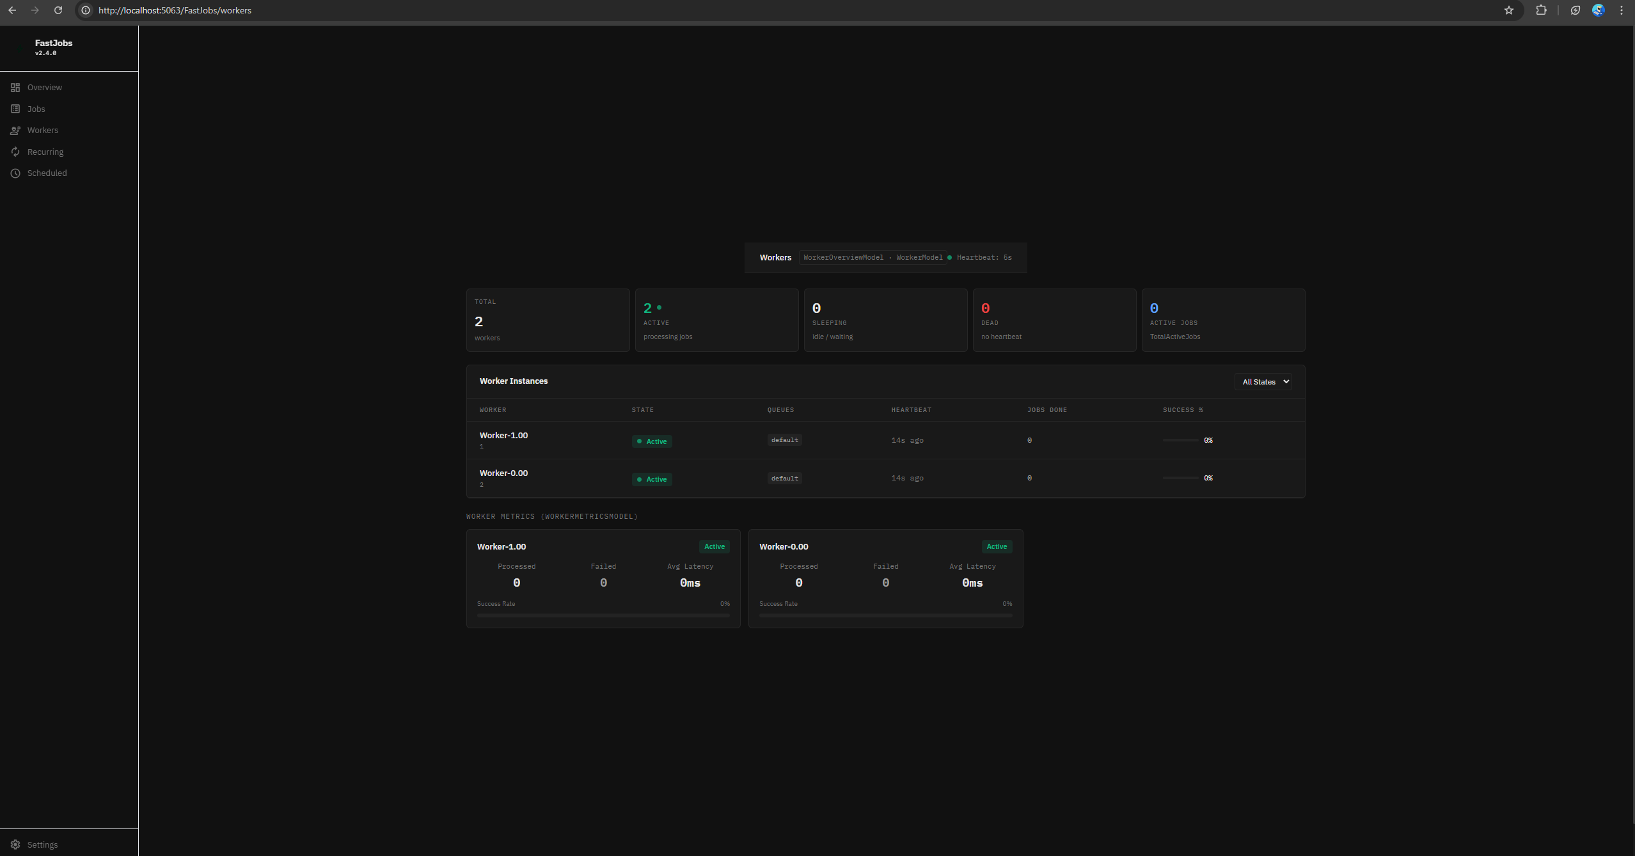Click the Worker-0.00 card Avg Latency 0ms value

(972, 583)
